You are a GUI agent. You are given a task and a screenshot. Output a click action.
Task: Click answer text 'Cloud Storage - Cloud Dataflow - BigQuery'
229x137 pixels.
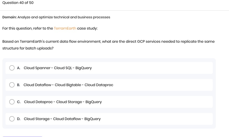62,119
